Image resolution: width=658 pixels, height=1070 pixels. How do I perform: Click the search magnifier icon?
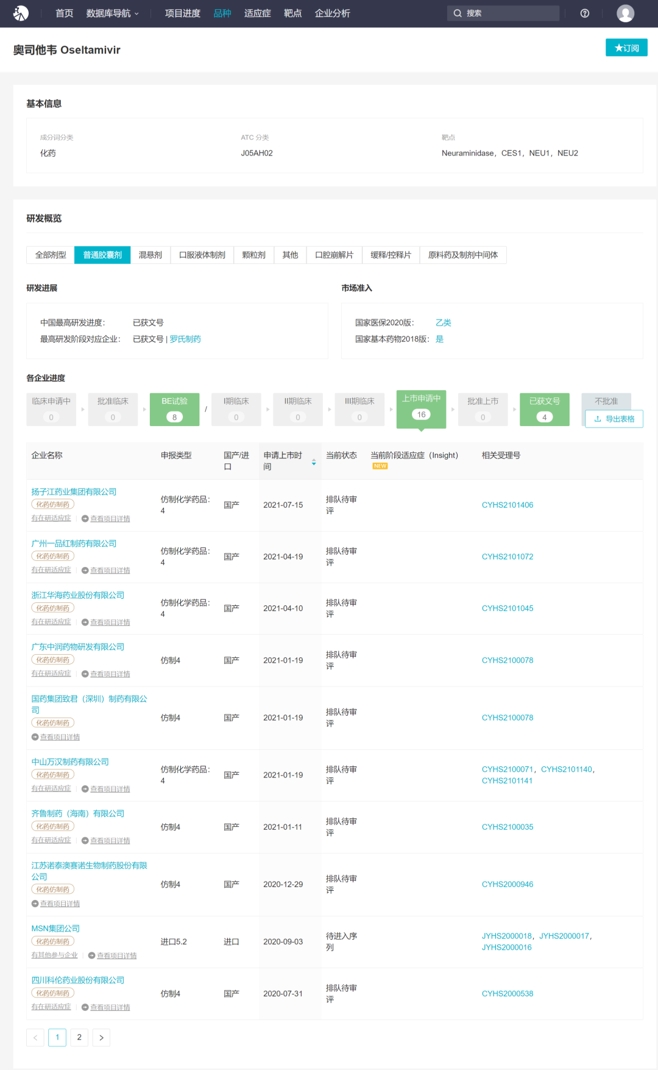click(x=458, y=13)
